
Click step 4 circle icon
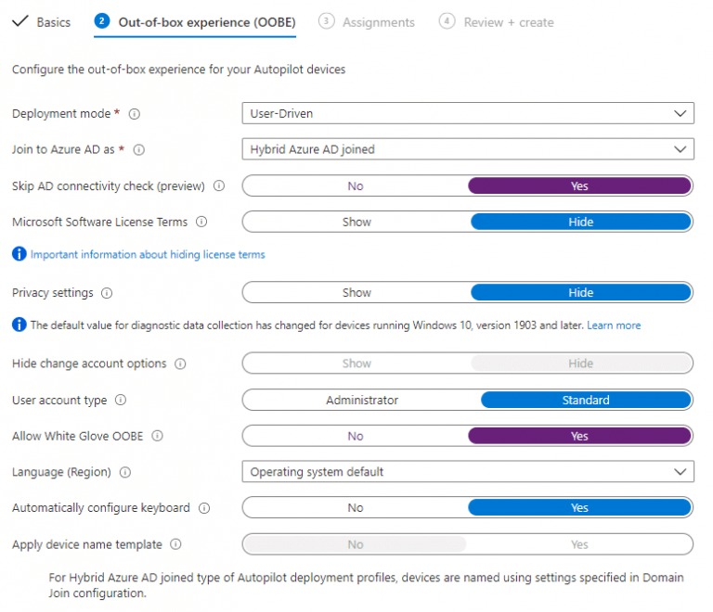(447, 21)
